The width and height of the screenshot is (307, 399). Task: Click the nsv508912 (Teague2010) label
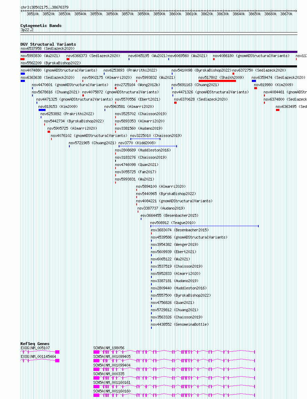click(173, 223)
